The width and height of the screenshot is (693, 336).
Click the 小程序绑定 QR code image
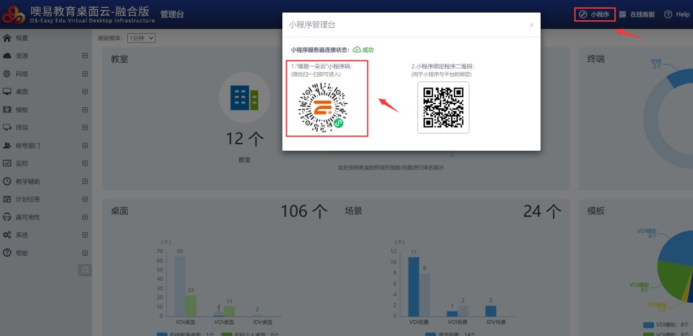coord(443,107)
